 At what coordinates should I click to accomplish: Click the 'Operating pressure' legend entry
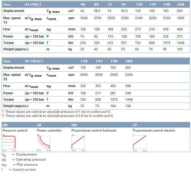[x=24, y=160]
